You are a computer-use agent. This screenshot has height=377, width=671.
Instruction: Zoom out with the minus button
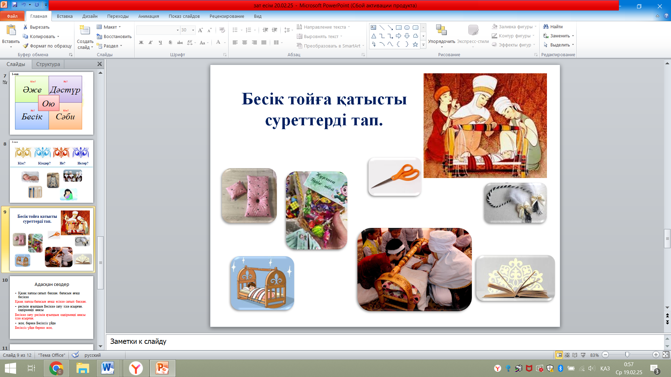pos(605,355)
